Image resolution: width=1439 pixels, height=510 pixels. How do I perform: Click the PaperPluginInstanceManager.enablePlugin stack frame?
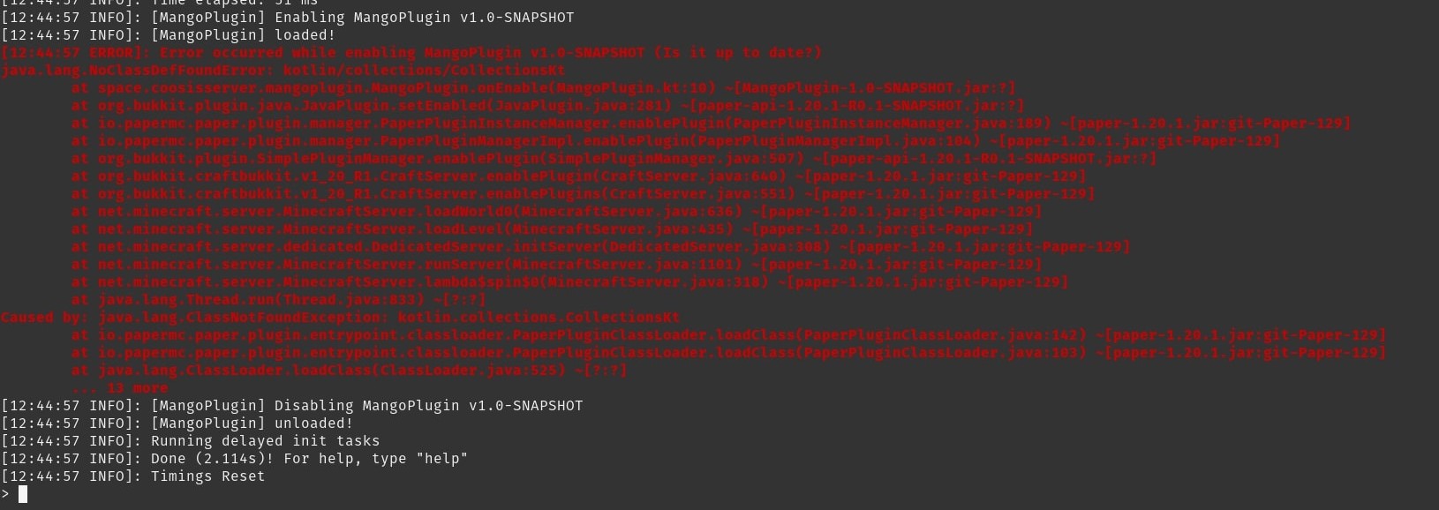(x=711, y=124)
